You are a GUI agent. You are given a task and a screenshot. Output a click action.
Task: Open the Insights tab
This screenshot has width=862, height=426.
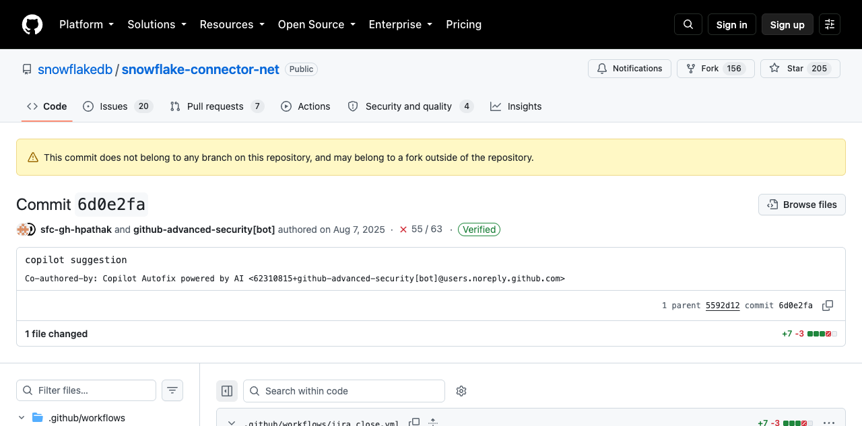(x=516, y=106)
